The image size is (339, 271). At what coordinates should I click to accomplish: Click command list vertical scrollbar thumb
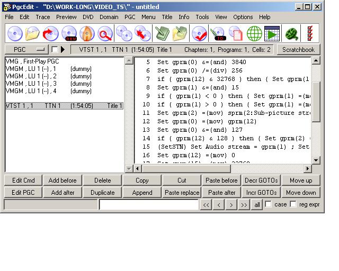(x=316, y=102)
